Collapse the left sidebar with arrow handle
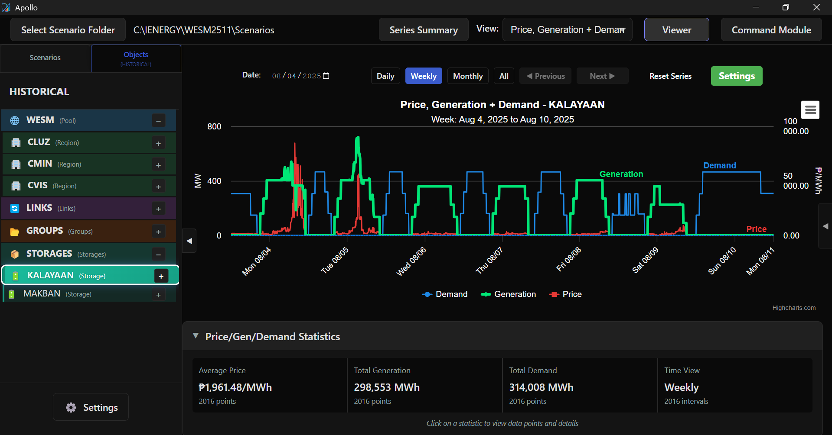This screenshot has height=435, width=832. tap(189, 241)
